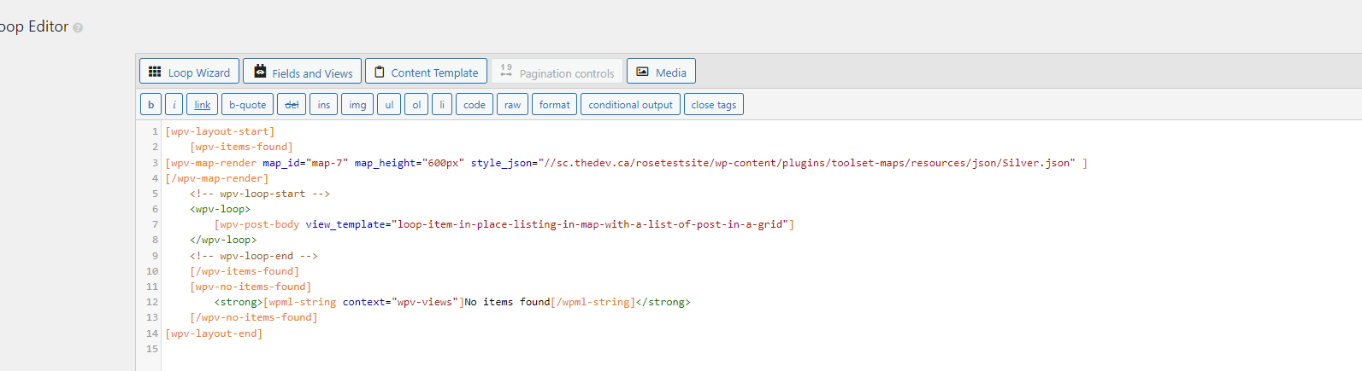
Task: Open the Media button
Action: point(661,72)
